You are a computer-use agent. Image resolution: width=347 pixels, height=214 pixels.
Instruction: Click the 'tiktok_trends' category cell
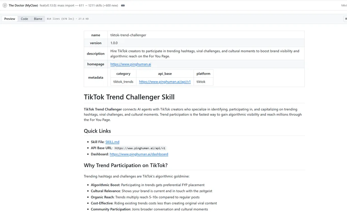click(x=123, y=82)
